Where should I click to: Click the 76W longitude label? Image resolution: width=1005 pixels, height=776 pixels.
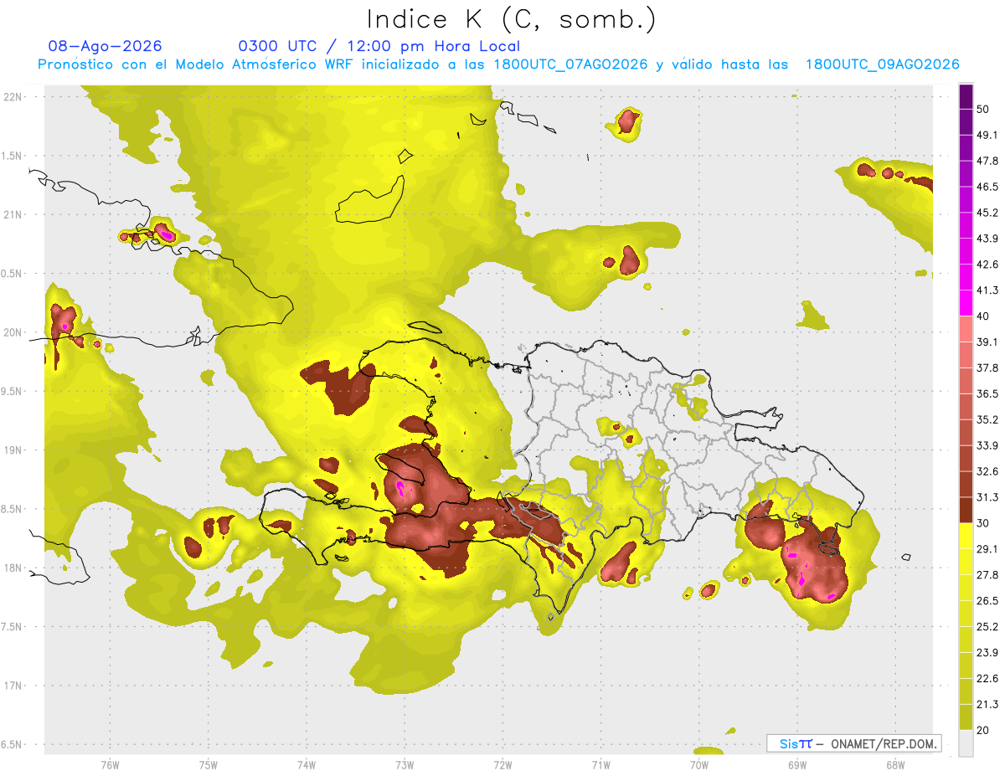point(110,764)
